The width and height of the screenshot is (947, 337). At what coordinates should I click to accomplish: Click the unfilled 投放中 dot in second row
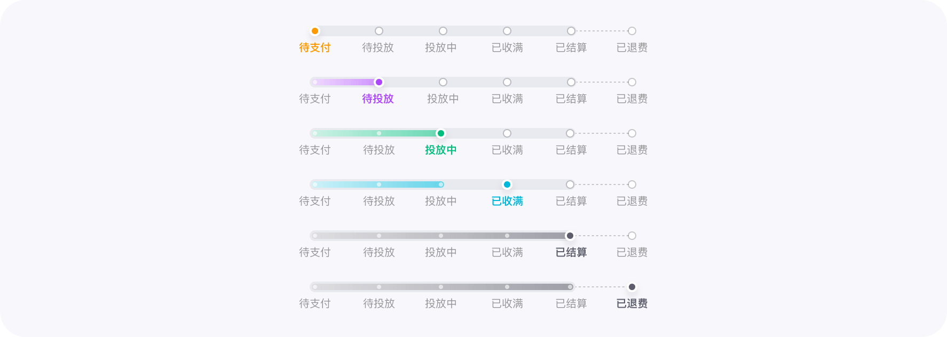443,82
